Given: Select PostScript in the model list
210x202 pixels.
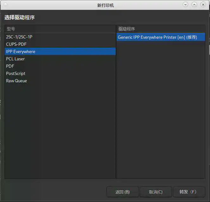Looking at the screenshot, I should (x=60, y=73).
